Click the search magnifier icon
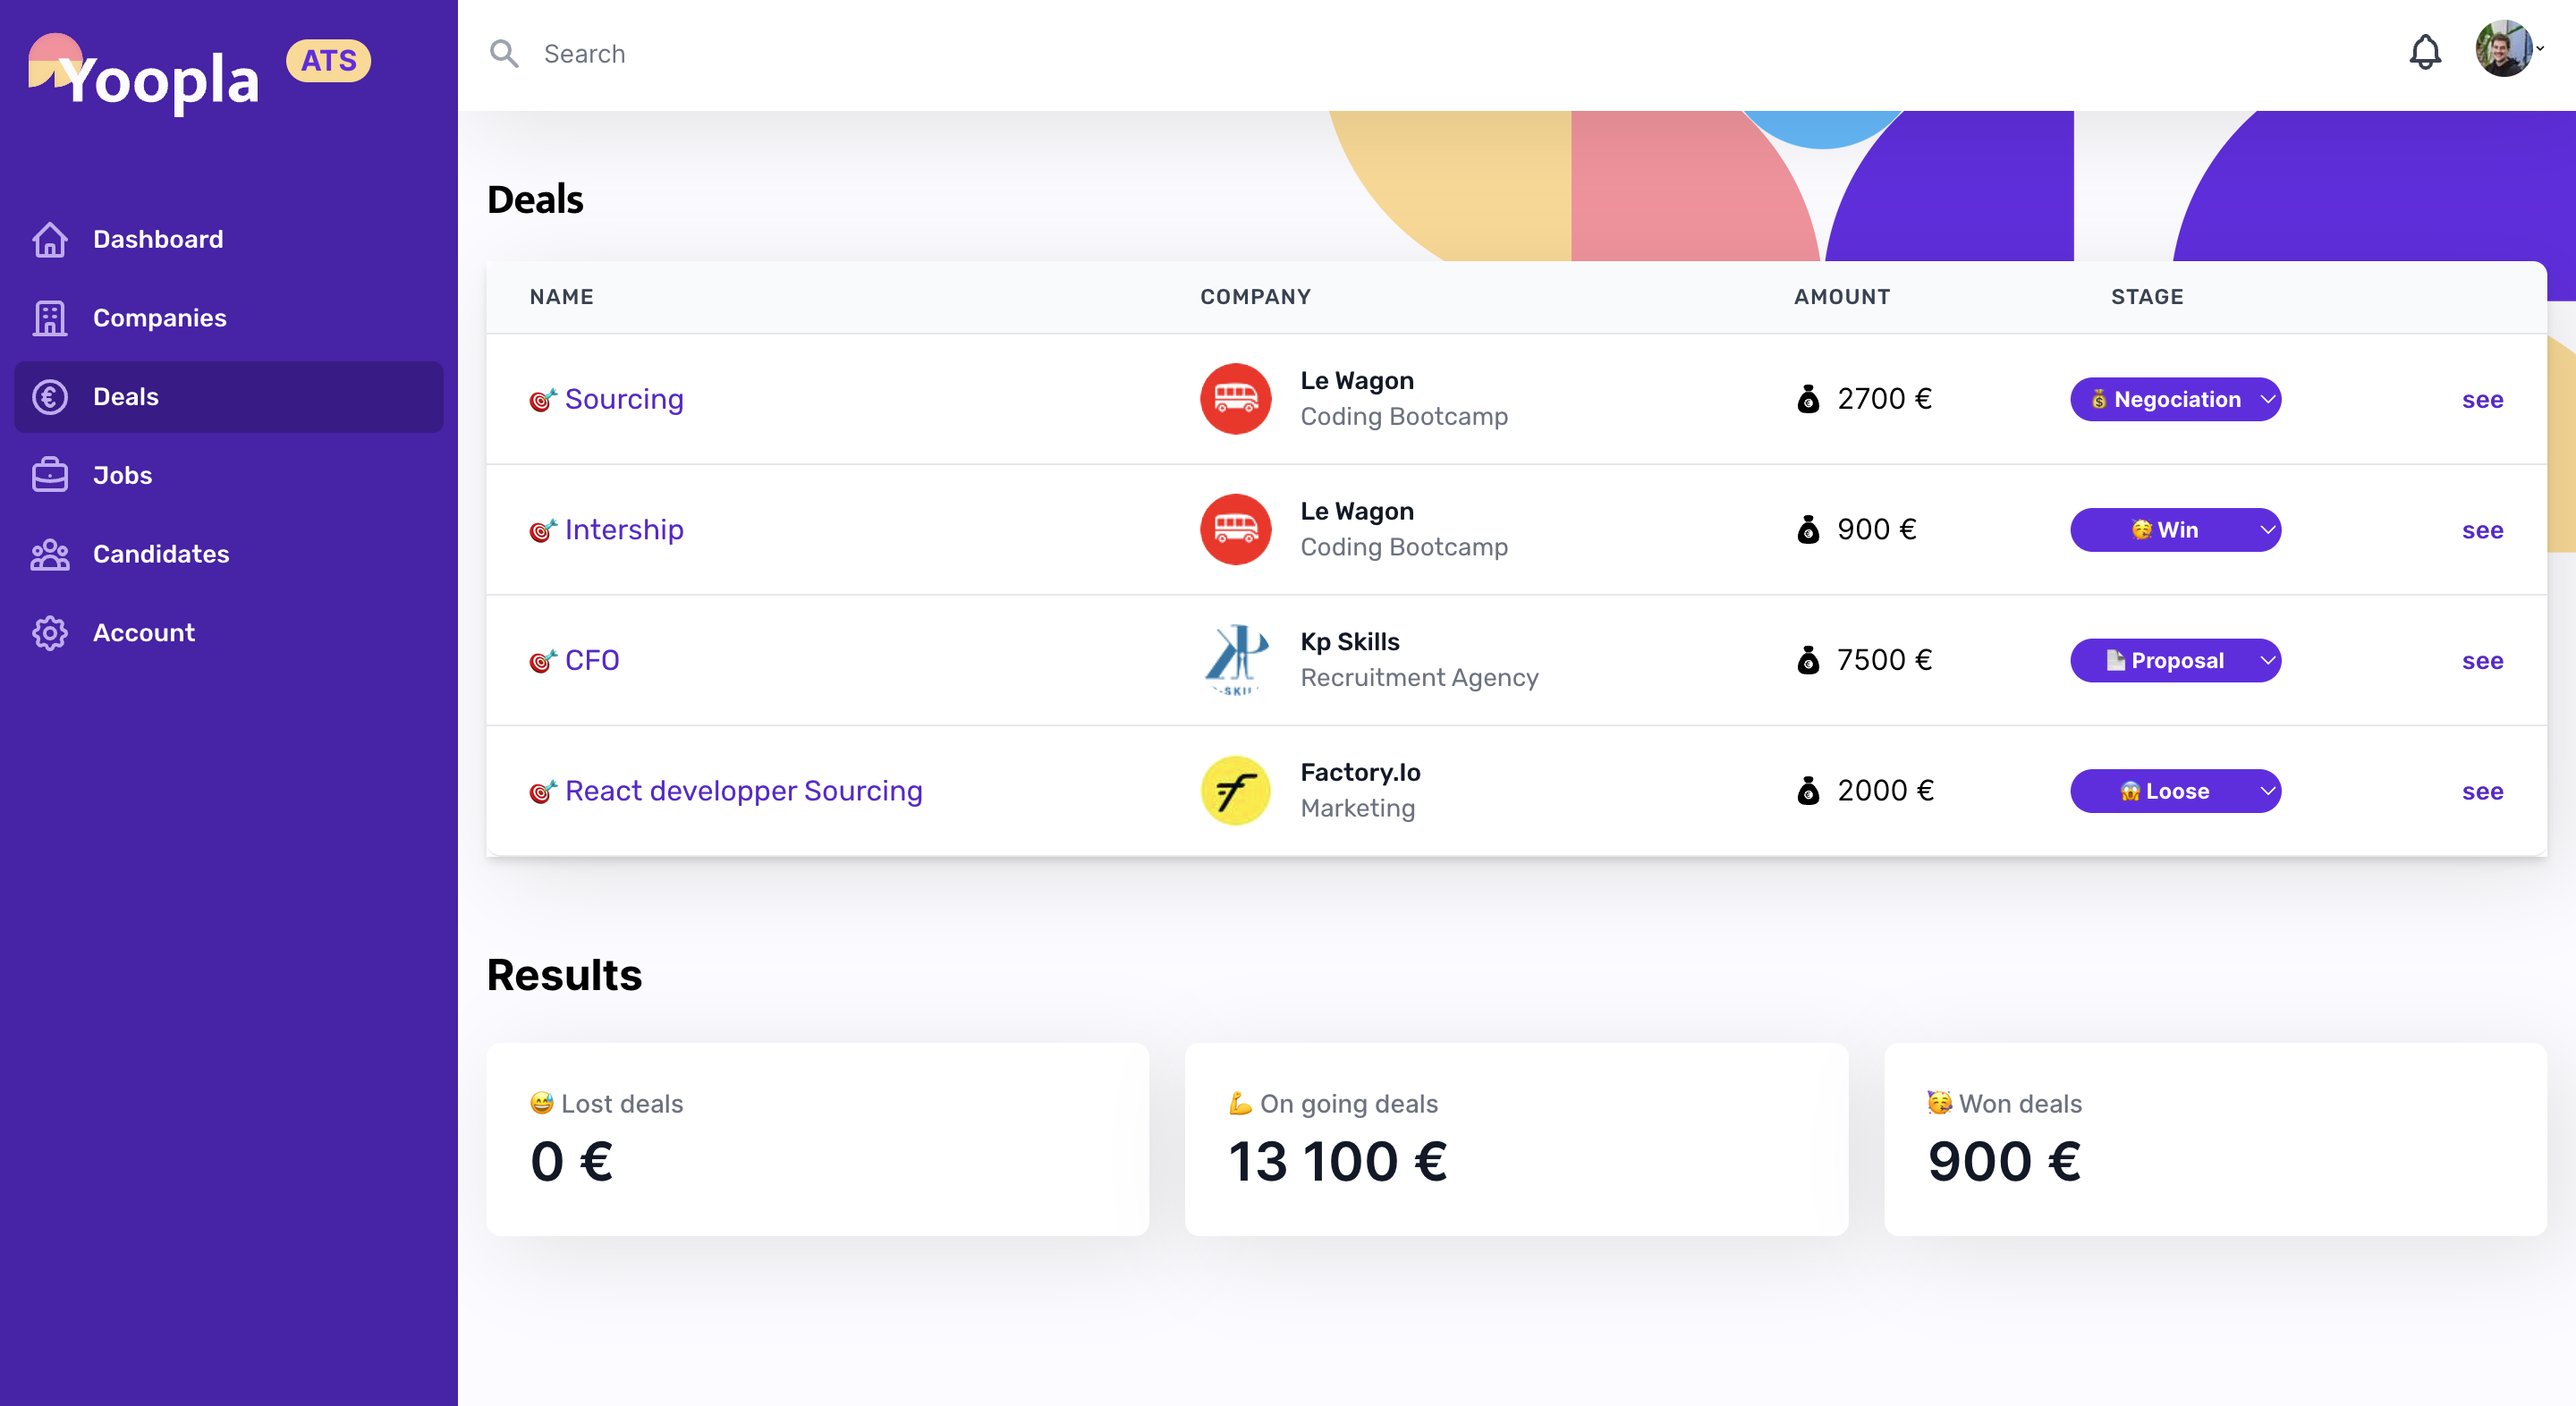The image size is (2576, 1406). pos(504,54)
